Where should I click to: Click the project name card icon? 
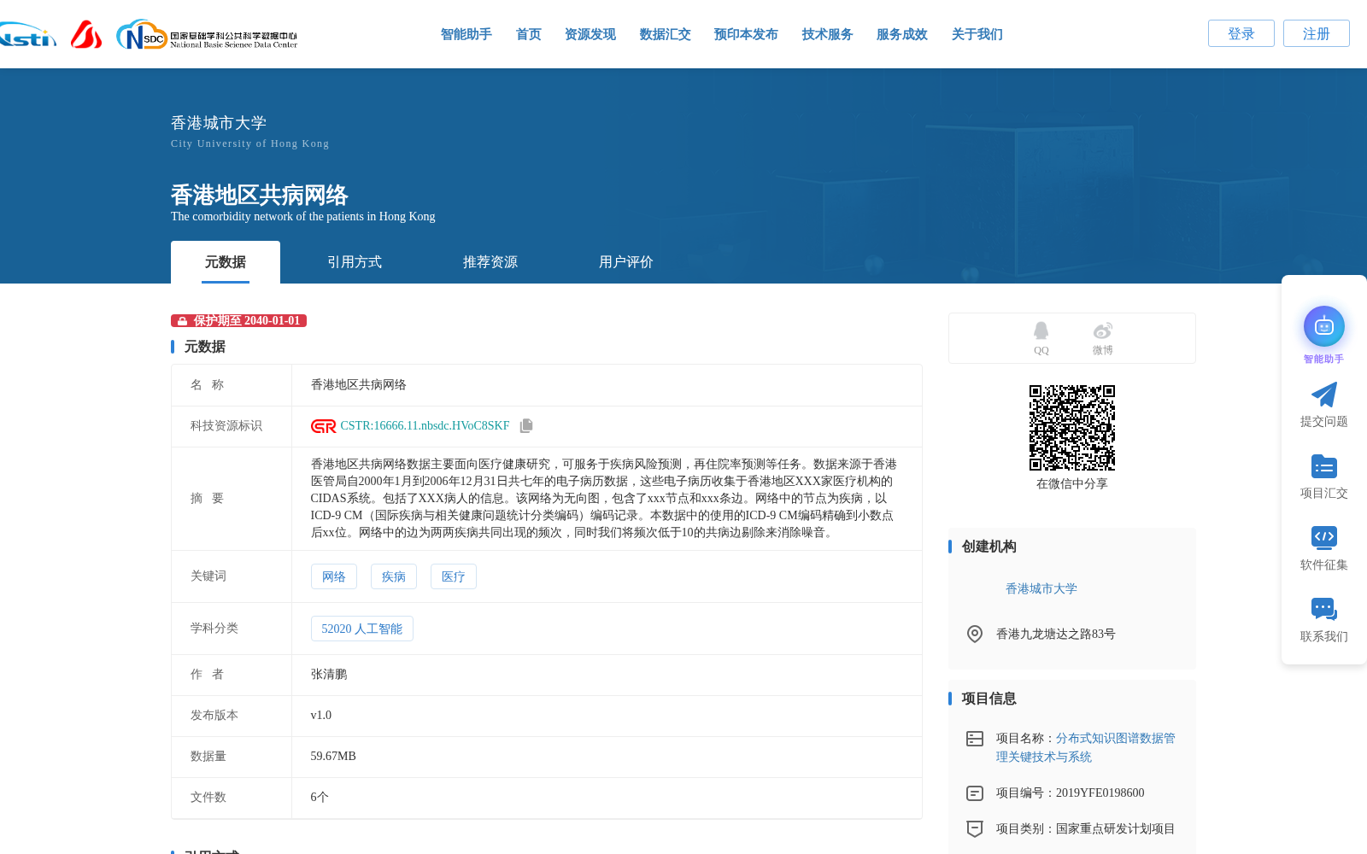(974, 739)
